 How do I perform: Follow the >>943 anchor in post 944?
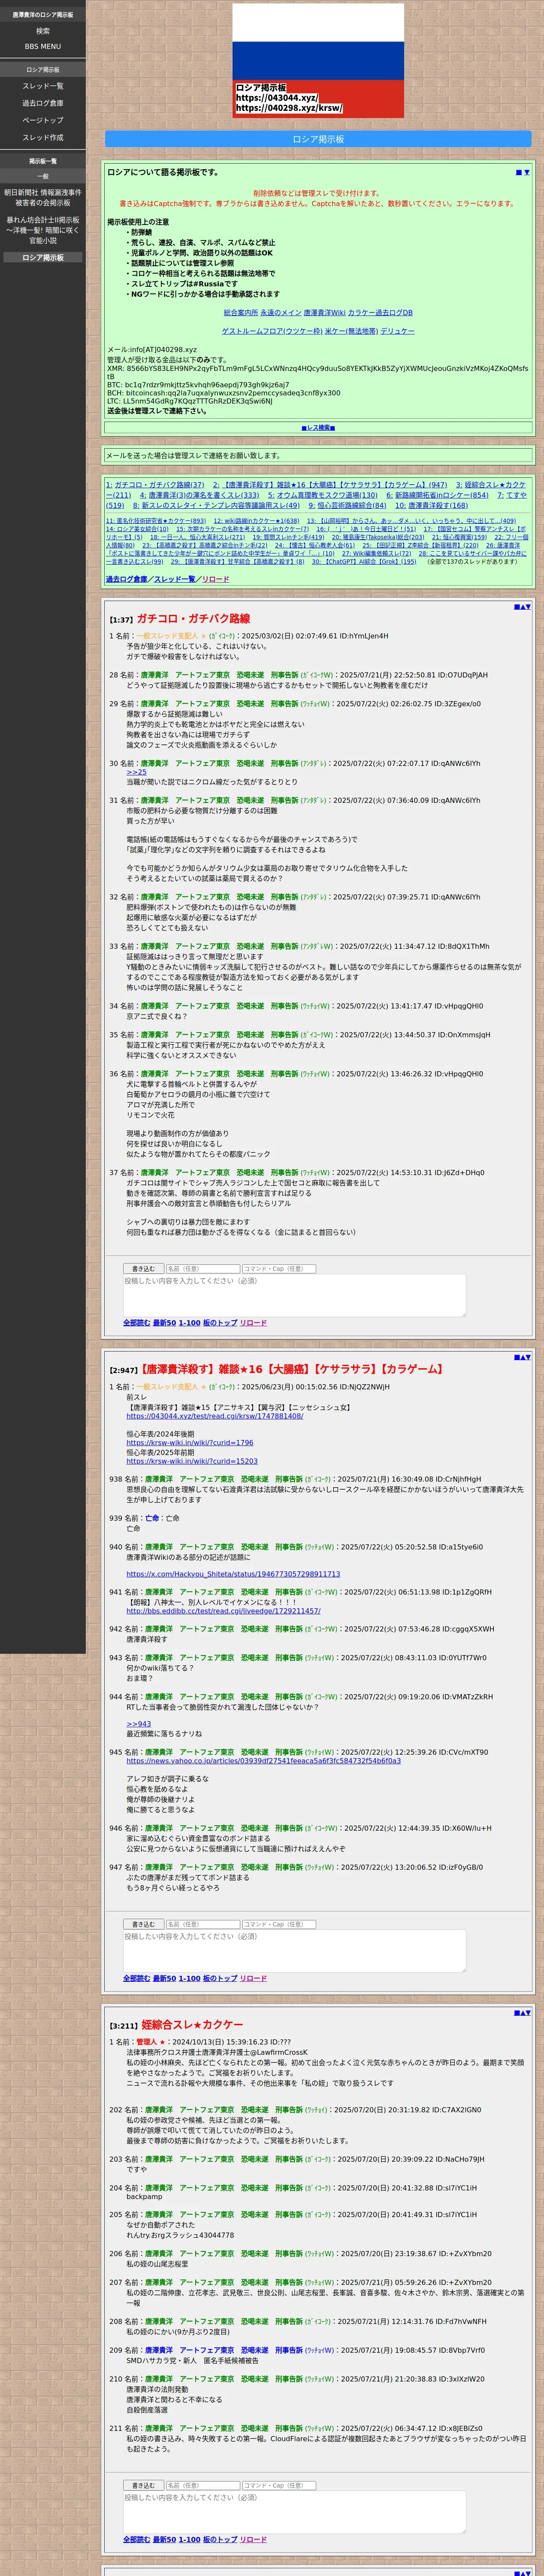coord(139,1724)
